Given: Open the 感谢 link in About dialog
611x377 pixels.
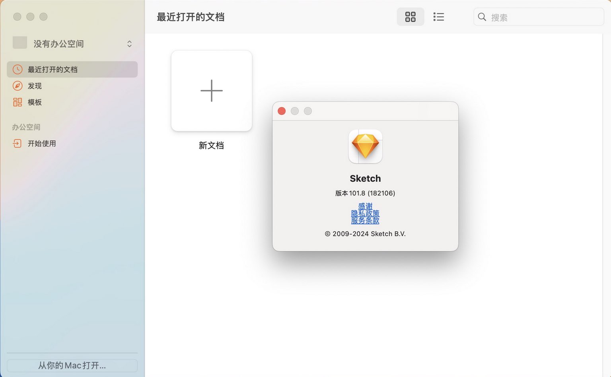Looking at the screenshot, I should tap(365, 206).
